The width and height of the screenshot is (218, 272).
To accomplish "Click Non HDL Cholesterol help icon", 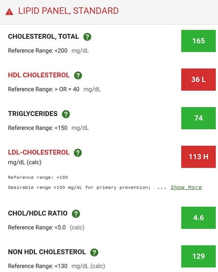I will (95, 252).
